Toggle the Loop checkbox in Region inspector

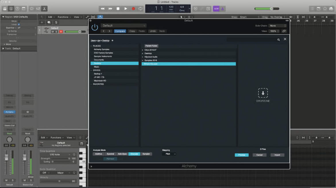point(19,24)
